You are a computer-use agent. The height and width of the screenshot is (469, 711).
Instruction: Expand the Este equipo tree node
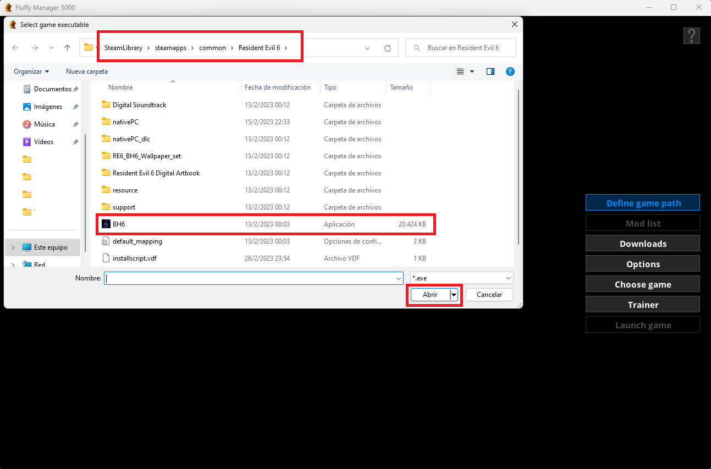pyautogui.click(x=13, y=247)
